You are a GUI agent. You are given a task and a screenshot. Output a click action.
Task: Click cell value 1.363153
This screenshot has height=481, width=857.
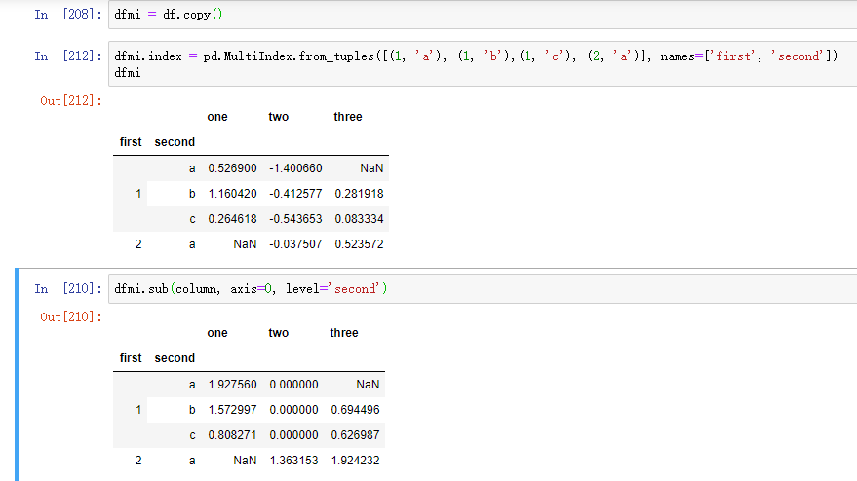294,461
